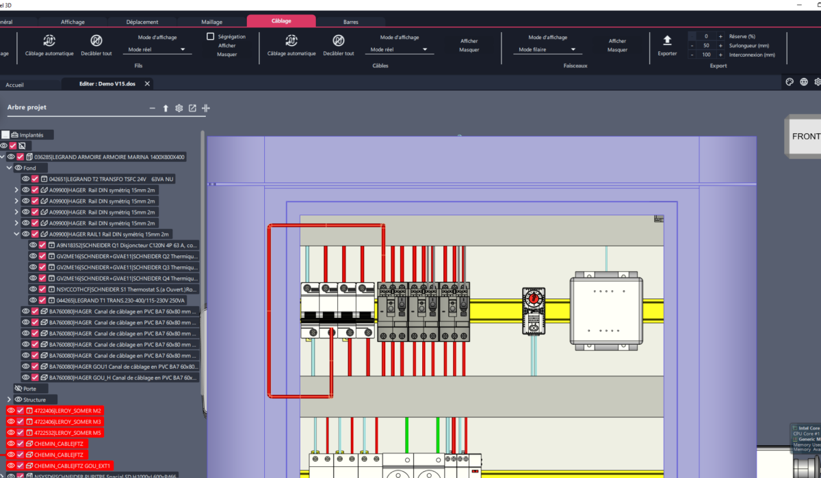The width and height of the screenshot is (821, 478).
Task: Click the duct icon of HAGER GOU1 row
Action: pos(44,366)
